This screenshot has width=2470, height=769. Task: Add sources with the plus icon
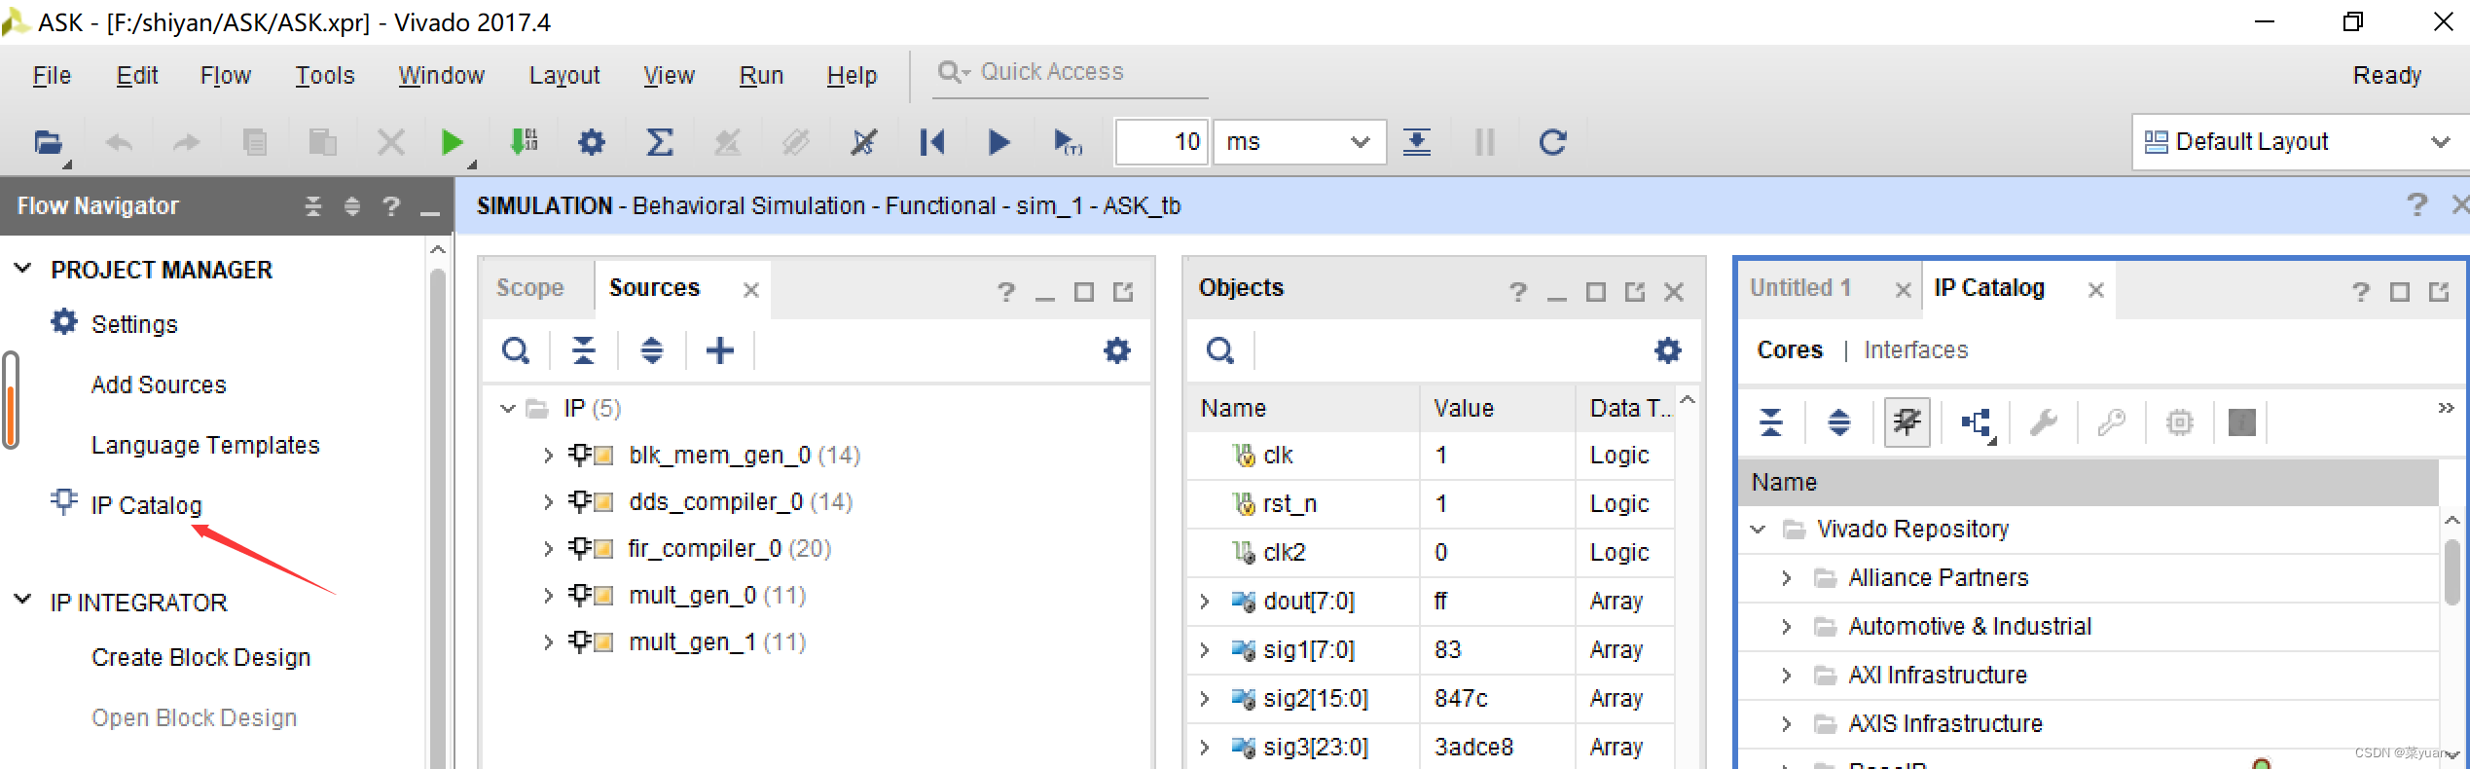[720, 350]
